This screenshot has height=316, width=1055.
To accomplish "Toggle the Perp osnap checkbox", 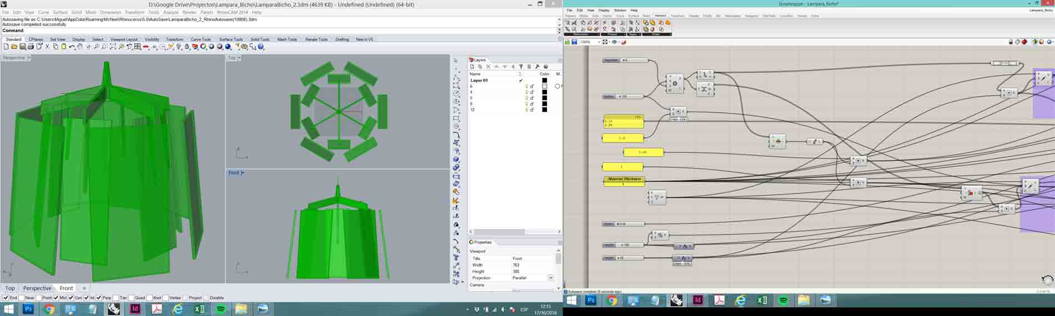I will coord(99,298).
